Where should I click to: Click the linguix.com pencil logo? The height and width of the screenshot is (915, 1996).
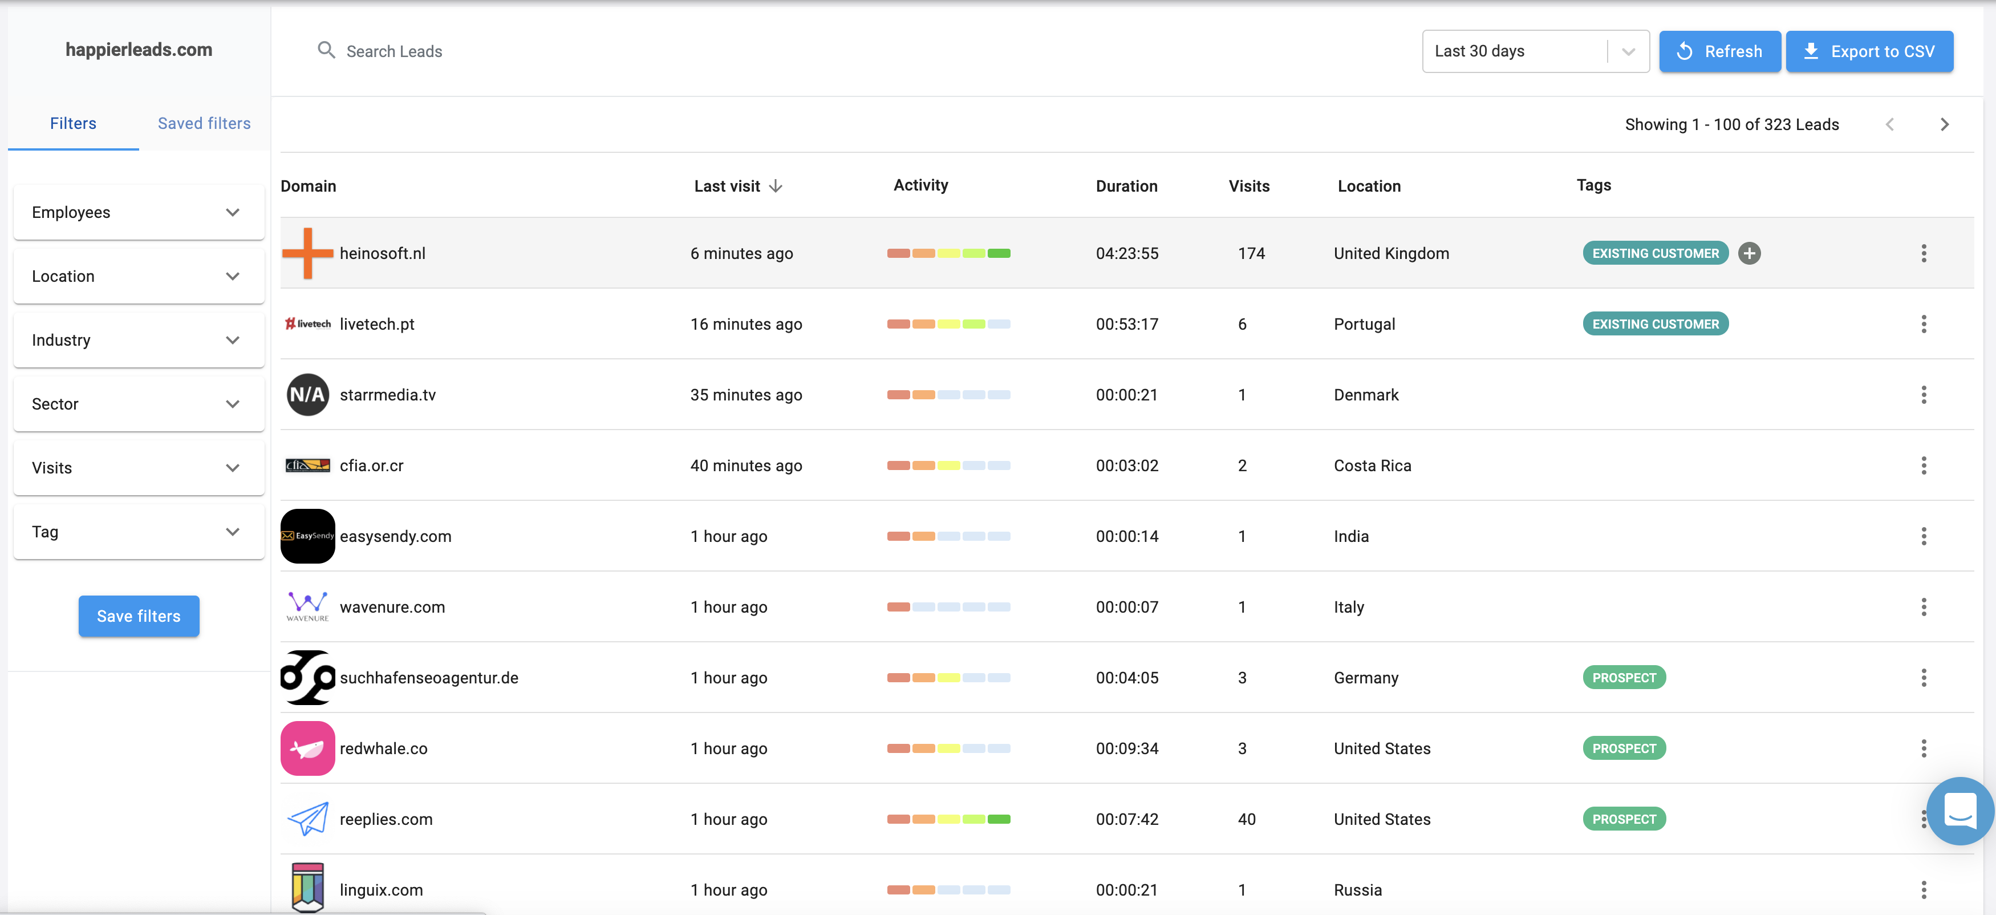[x=307, y=889]
